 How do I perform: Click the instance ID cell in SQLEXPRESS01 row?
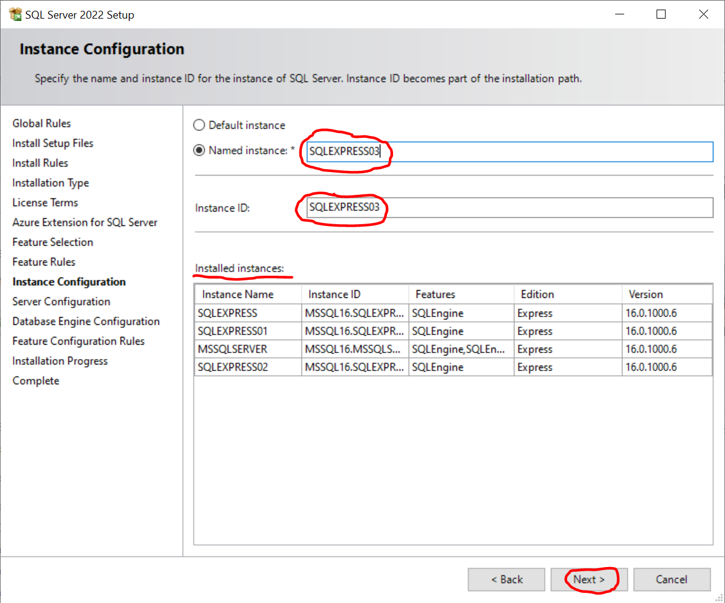(x=355, y=331)
